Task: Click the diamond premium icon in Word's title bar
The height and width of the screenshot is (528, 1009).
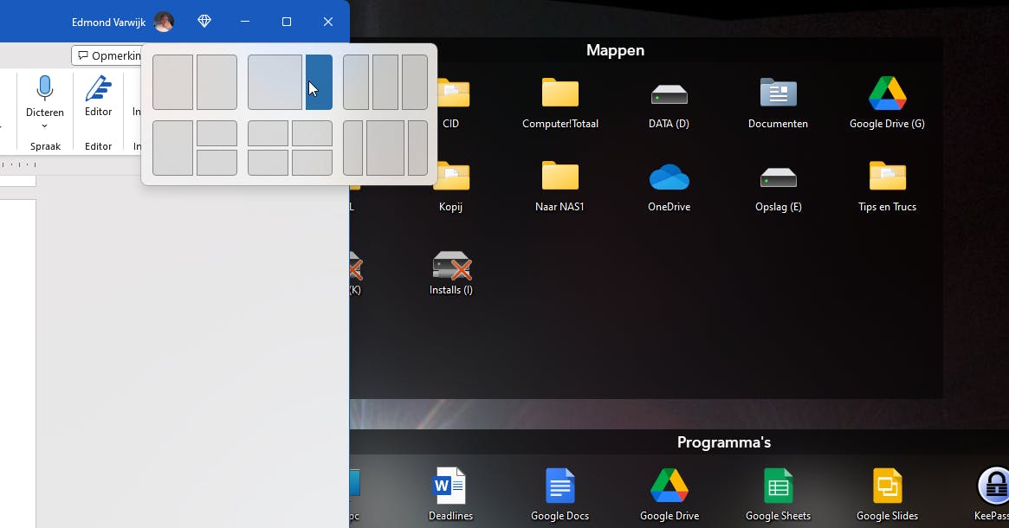Action: (204, 22)
